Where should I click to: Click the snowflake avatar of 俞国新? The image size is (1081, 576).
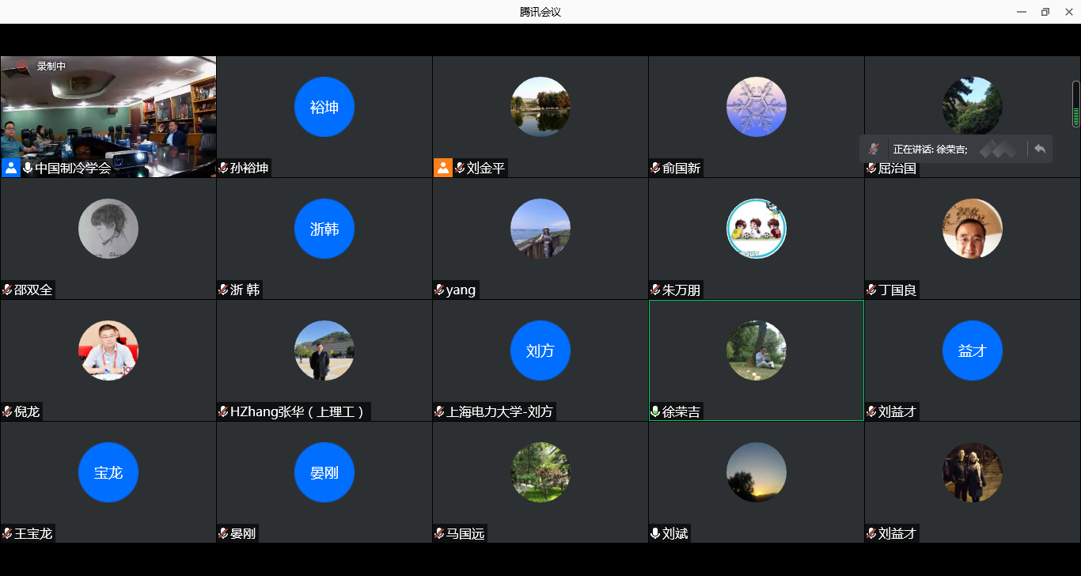click(x=756, y=107)
